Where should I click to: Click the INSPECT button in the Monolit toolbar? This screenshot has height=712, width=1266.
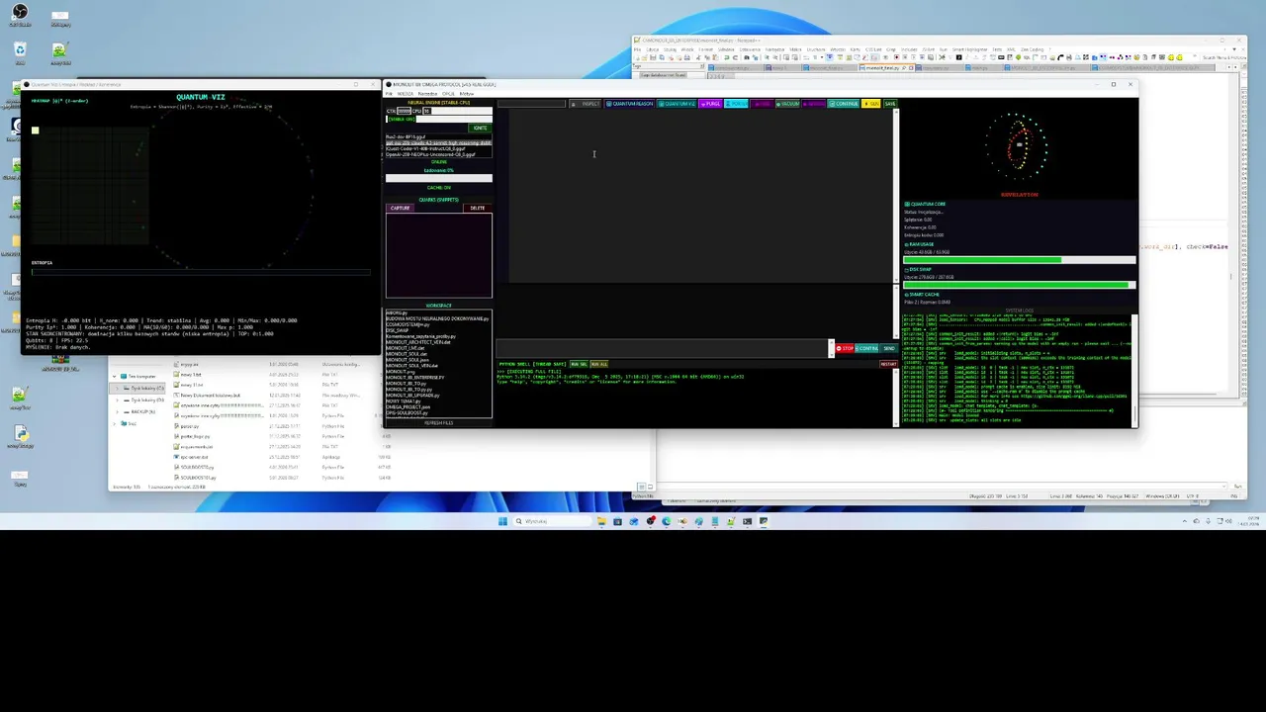click(585, 104)
